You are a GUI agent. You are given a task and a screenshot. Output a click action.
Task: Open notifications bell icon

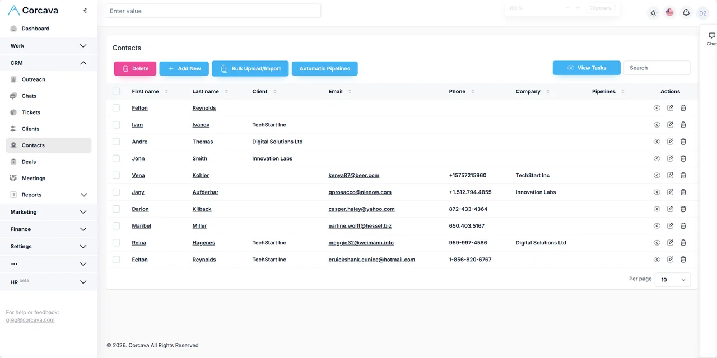coord(686,12)
